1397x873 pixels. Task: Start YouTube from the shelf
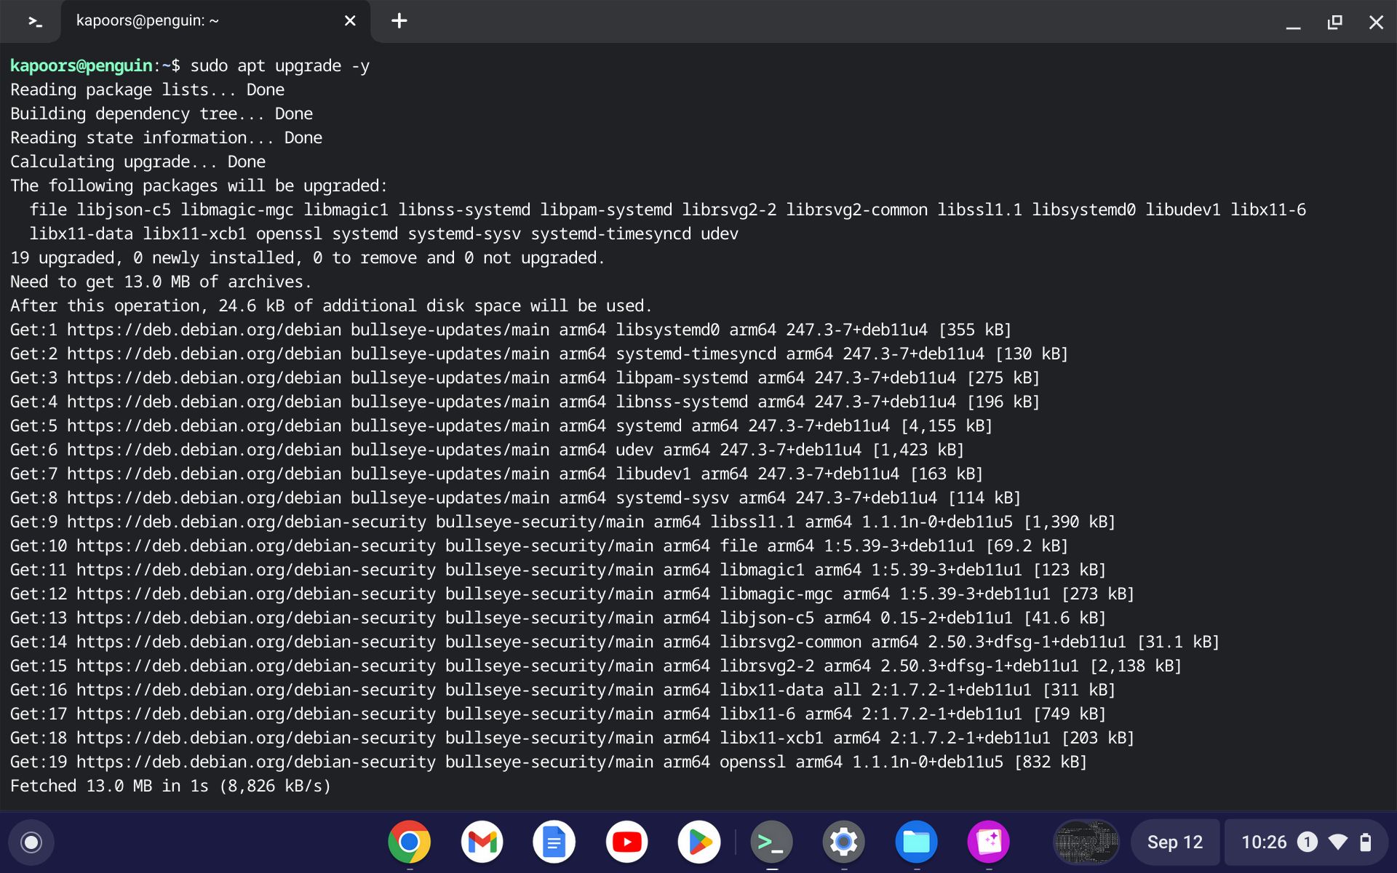tap(626, 842)
